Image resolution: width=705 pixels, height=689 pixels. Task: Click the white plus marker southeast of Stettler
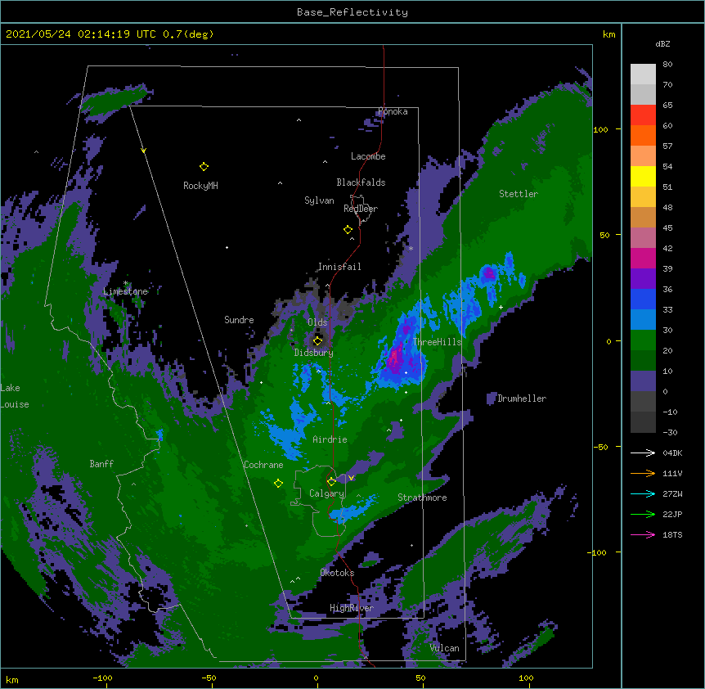[x=501, y=307]
